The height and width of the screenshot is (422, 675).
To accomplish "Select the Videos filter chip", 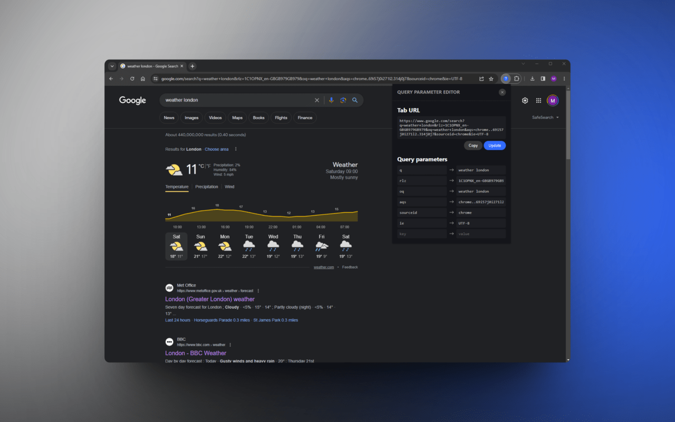I will [x=215, y=118].
